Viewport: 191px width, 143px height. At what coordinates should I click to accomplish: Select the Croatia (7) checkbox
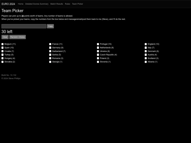[2, 51]
